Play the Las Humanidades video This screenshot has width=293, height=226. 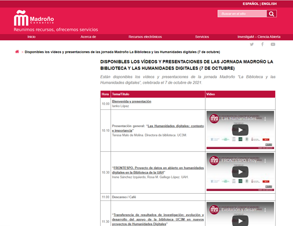[240, 130]
